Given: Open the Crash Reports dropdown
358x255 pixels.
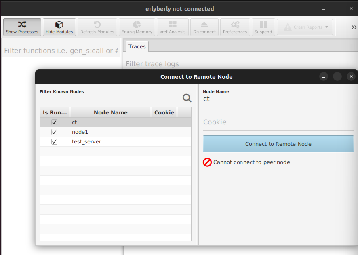Looking at the screenshot, I should coord(305,27).
